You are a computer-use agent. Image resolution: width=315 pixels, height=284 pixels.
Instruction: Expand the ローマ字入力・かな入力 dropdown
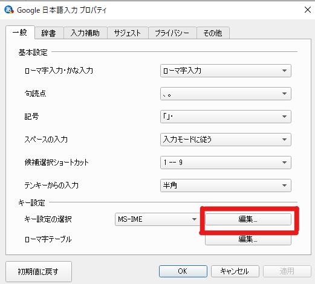tap(226, 71)
